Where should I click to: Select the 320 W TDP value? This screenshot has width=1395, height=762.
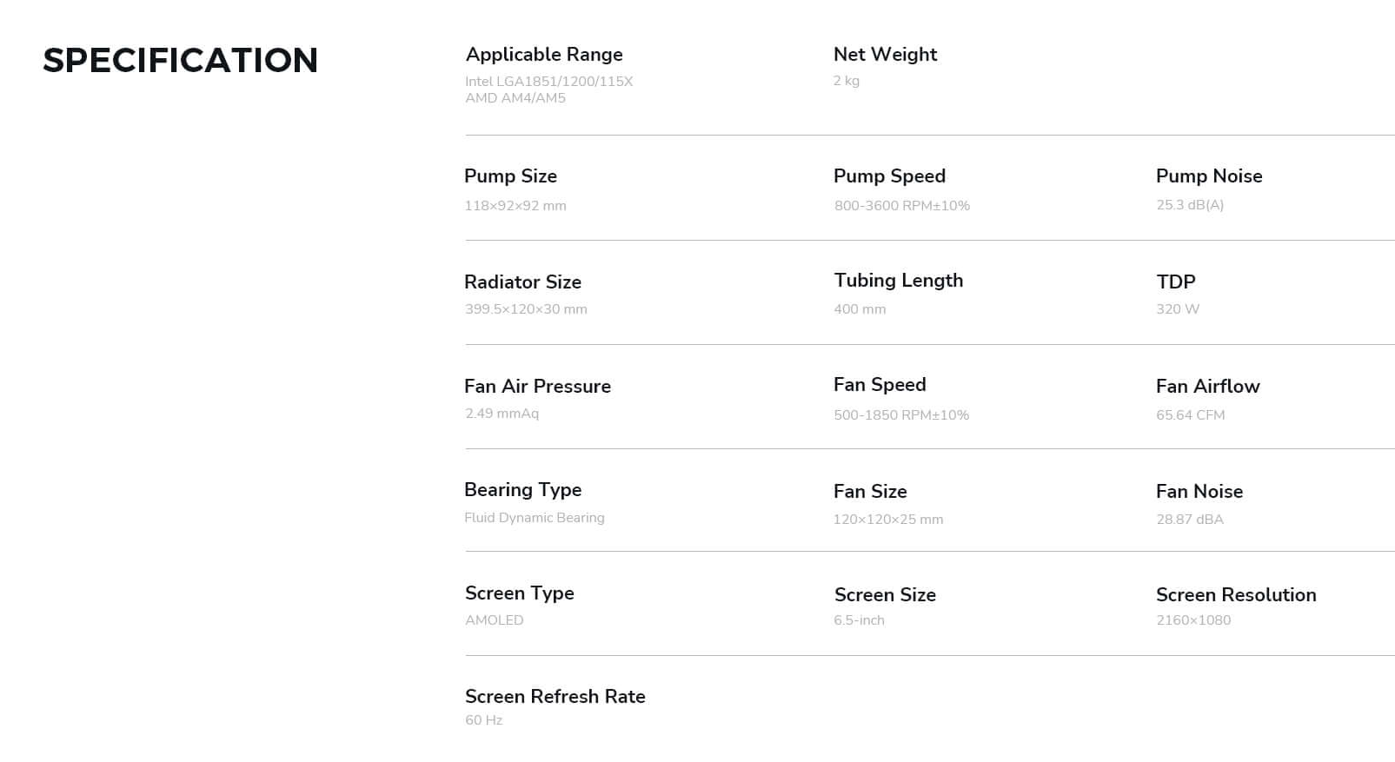[x=1178, y=308]
